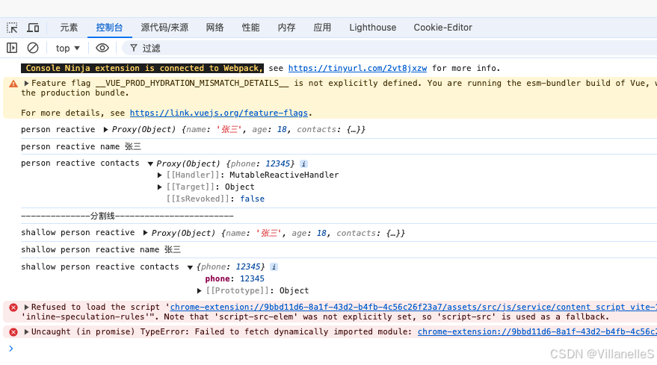
Task: Click the 分割线 separator log line
Action: (x=127, y=216)
